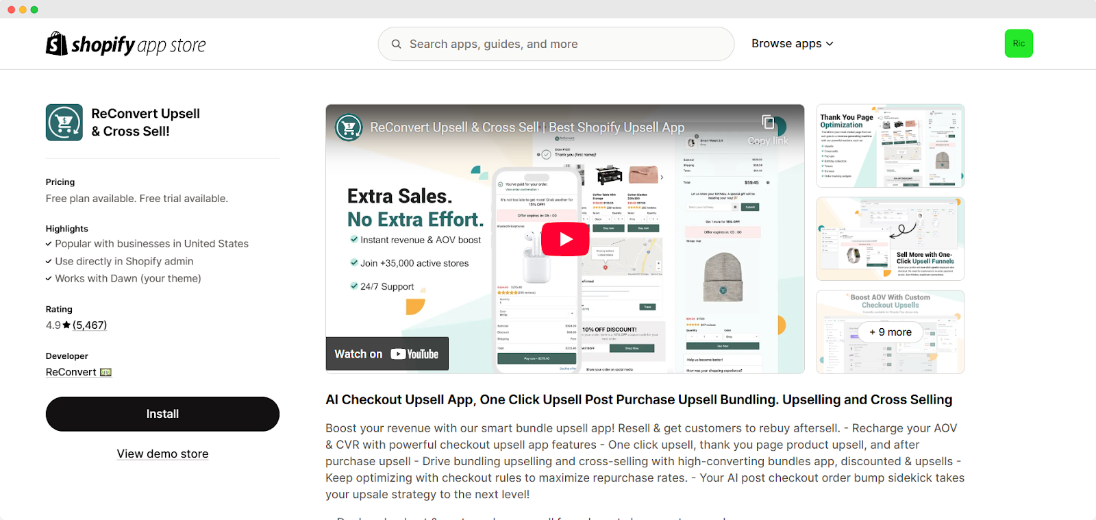The height and width of the screenshot is (520, 1096).
Task: Click 'Popular with businesses in United States' highlight
Action: pos(152,243)
